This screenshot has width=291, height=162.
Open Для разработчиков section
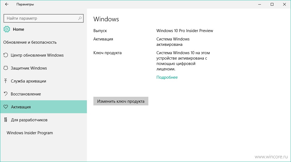(x=44, y=120)
